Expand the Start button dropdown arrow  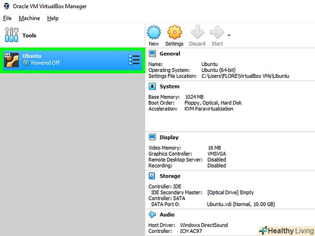pyautogui.click(x=229, y=35)
